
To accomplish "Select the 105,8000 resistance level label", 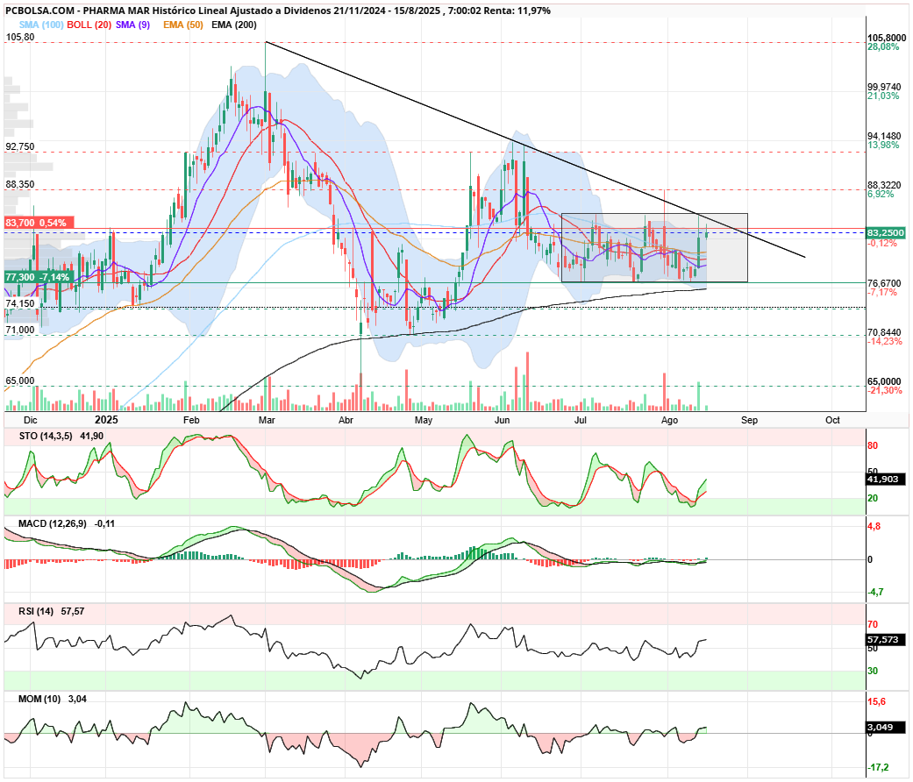I will point(887,38).
